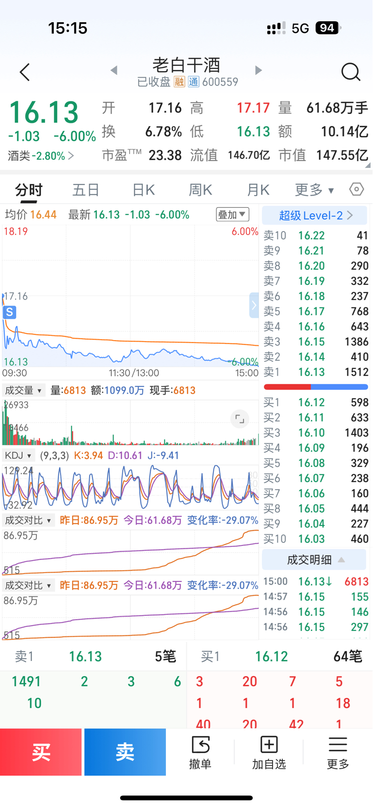Switch to 周K tab
Screen dimensions: 373x808
200,190
